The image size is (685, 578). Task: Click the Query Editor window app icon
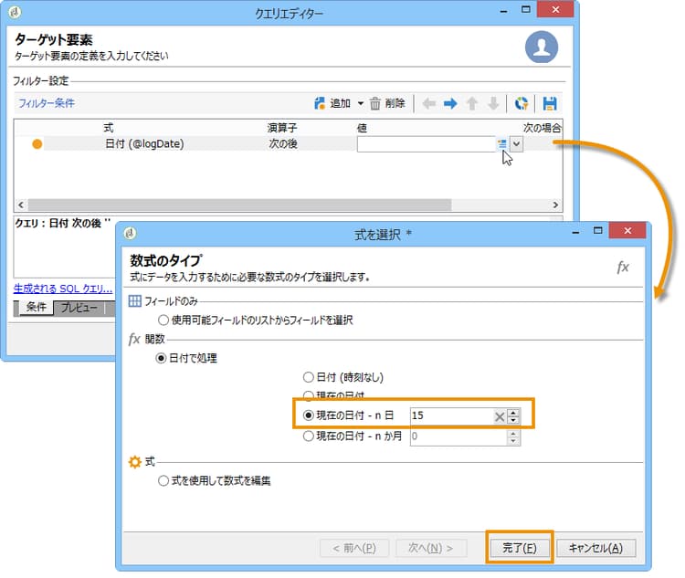15,12
